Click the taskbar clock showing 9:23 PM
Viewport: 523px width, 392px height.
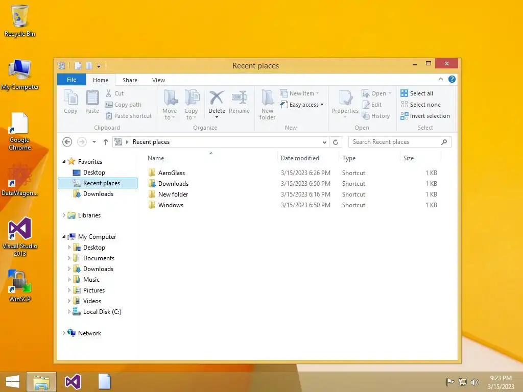(x=501, y=382)
